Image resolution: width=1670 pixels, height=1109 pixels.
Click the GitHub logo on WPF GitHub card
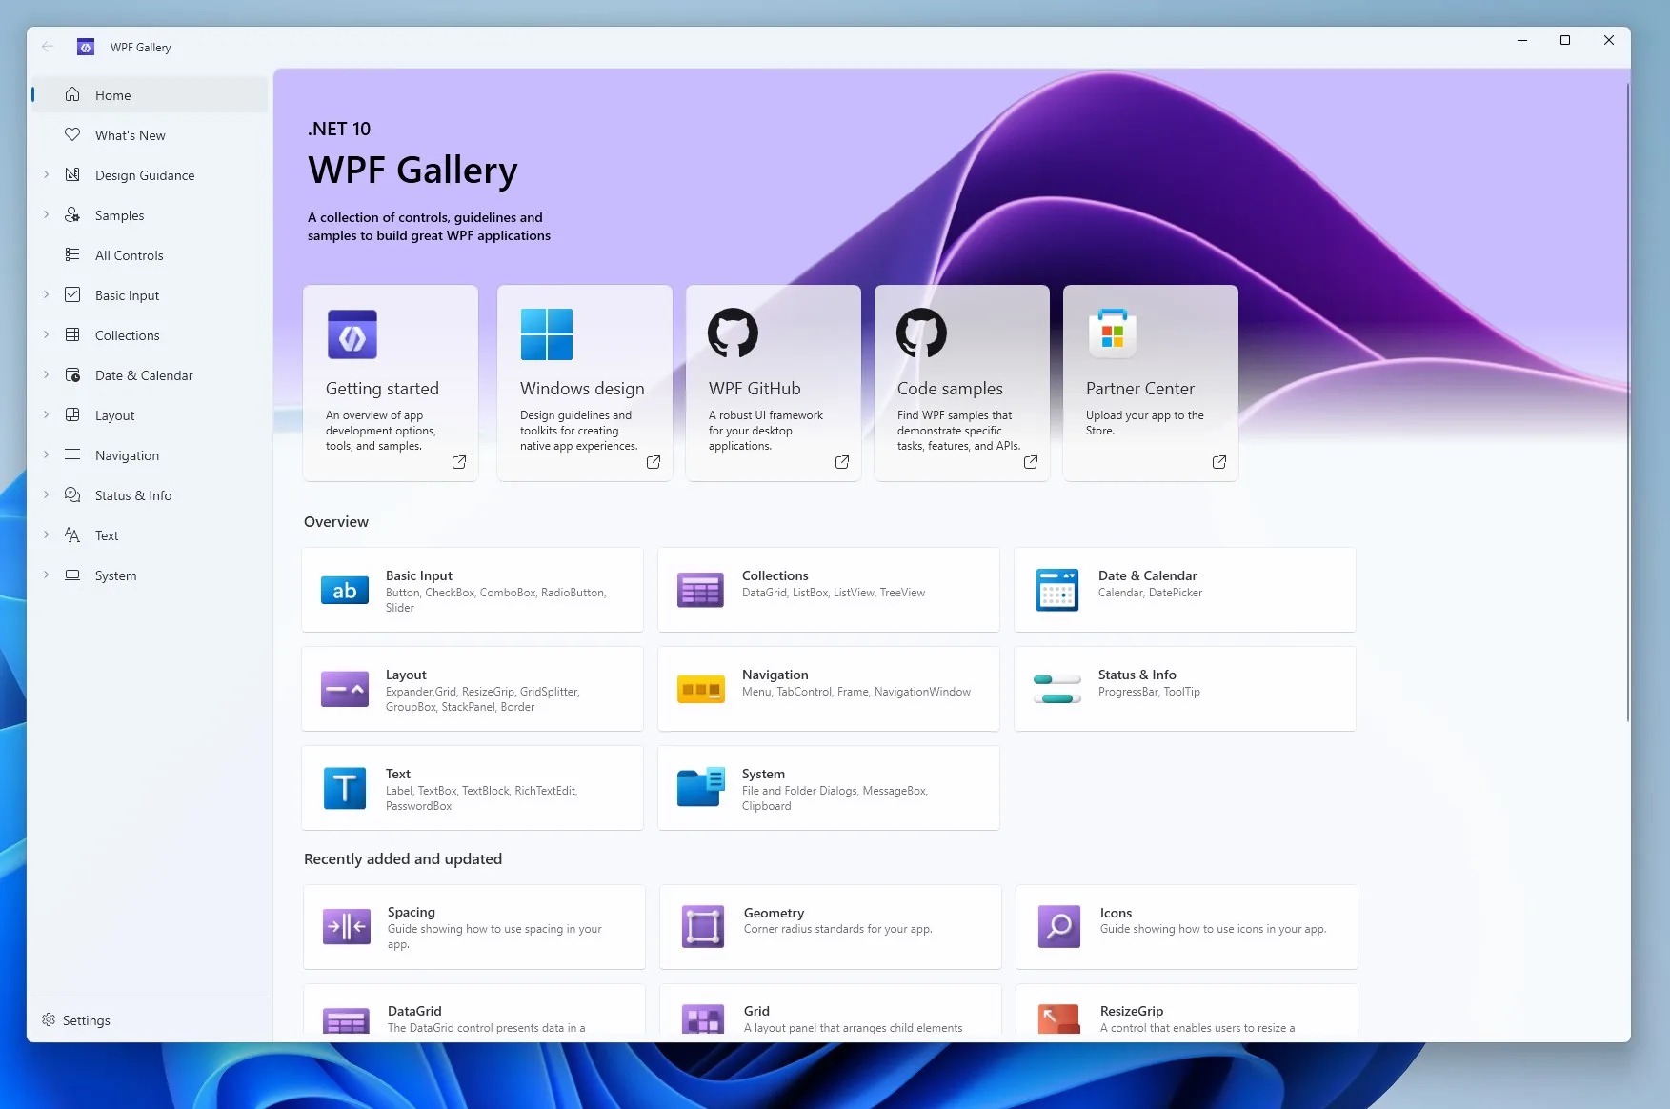tap(733, 333)
